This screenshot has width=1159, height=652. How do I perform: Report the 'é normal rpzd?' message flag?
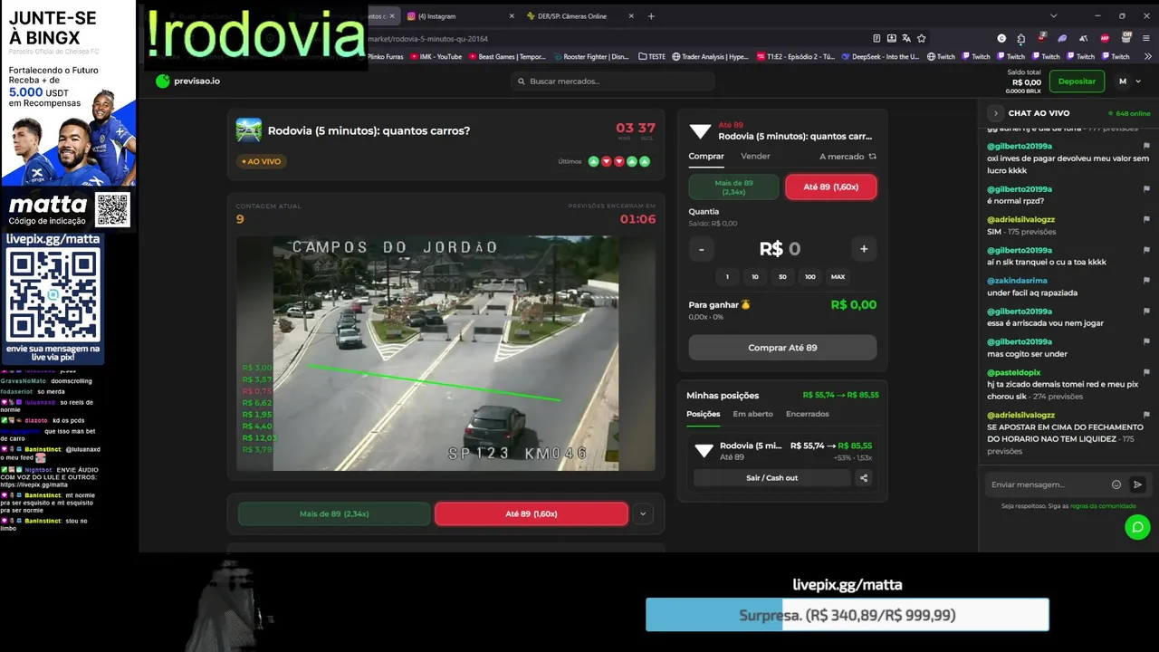[1146, 189]
